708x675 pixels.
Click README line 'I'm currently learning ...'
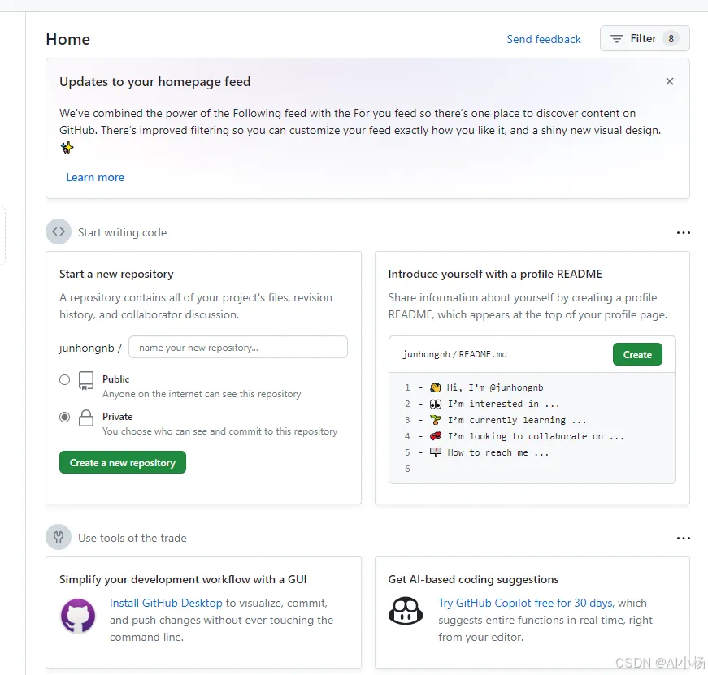click(x=517, y=420)
